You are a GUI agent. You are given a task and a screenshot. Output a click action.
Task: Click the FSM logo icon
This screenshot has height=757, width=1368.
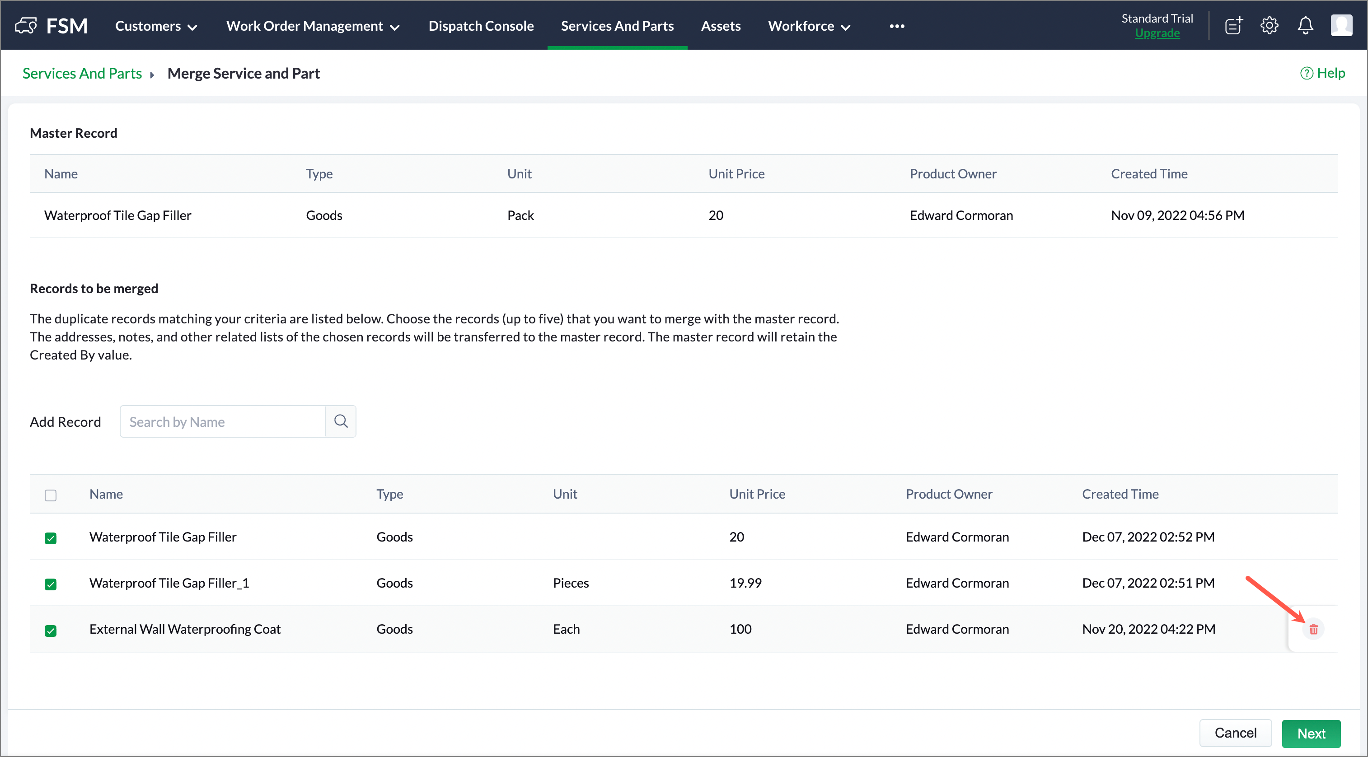pos(26,25)
